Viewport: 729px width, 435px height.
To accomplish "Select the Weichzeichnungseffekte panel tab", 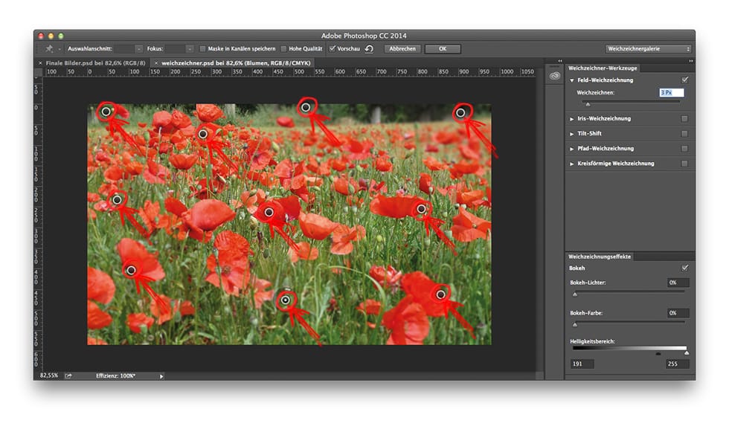I will [x=600, y=257].
